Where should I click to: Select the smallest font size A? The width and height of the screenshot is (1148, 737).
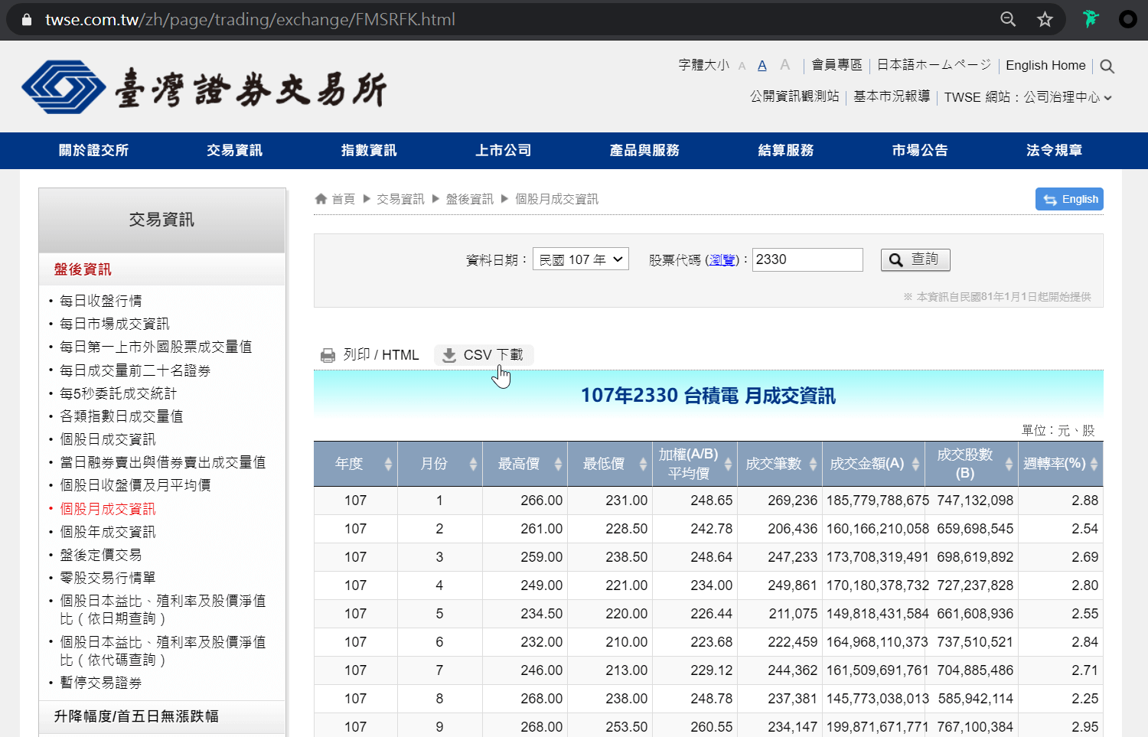[x=742, y=67]
